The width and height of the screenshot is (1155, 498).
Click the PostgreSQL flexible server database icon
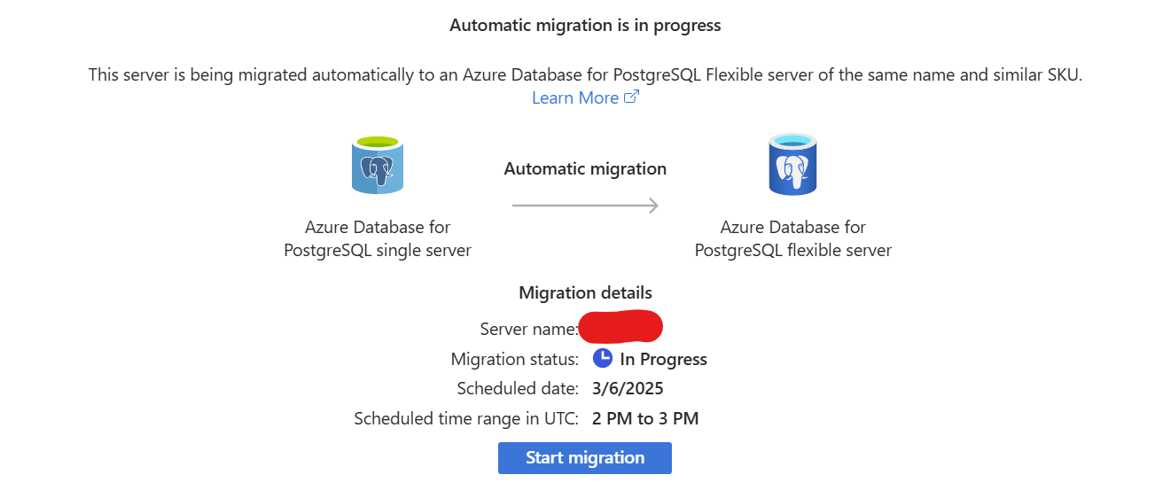[x=792, y=165]
